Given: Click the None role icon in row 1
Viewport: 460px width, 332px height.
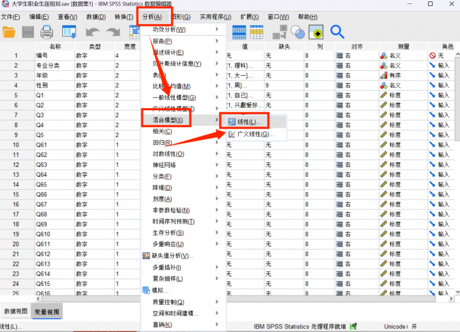Looking at the screenshot, I should 432,55.
